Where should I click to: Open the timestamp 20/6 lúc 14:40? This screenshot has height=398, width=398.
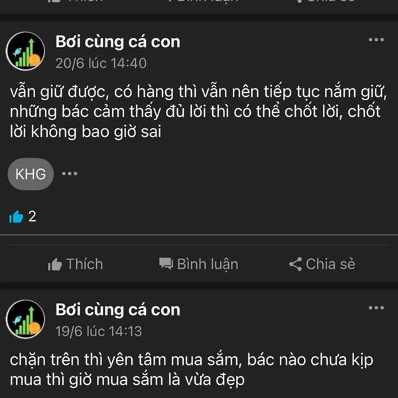click(101, 63)
